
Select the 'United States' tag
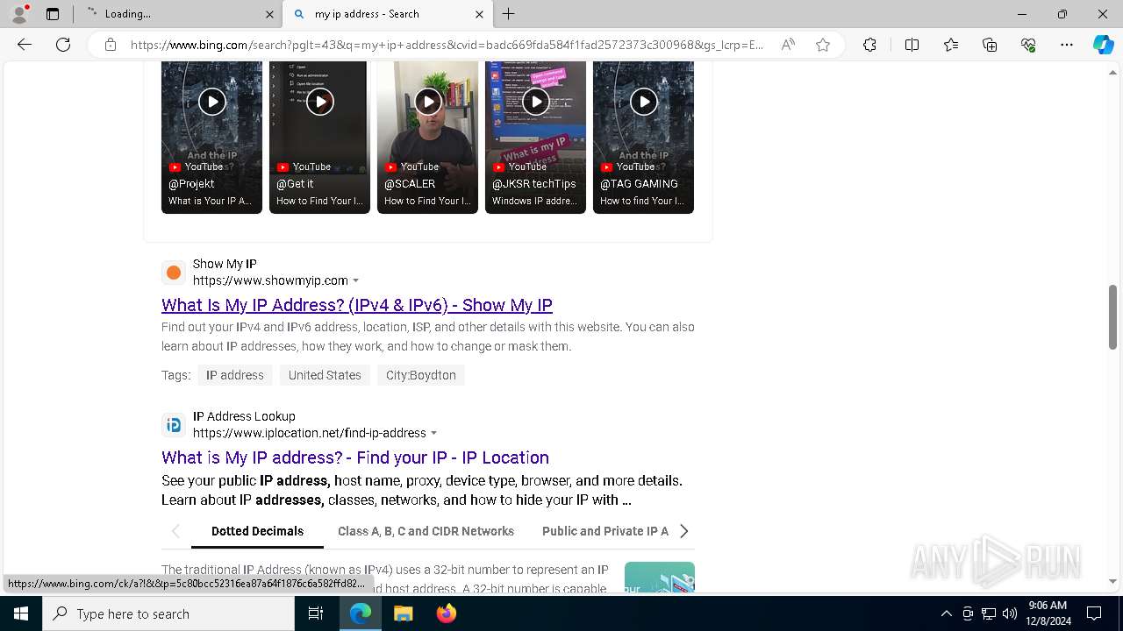tap(325, 375)
